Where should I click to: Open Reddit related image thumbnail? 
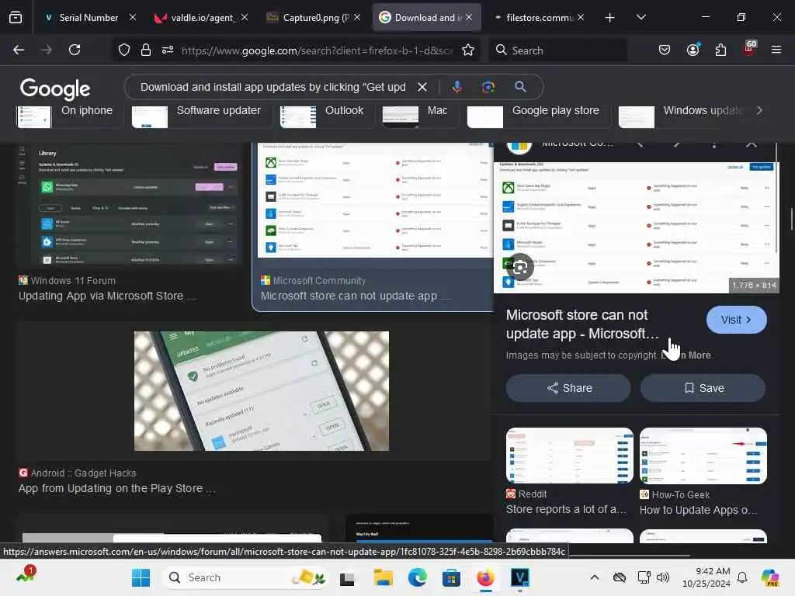tap(569, 455)
